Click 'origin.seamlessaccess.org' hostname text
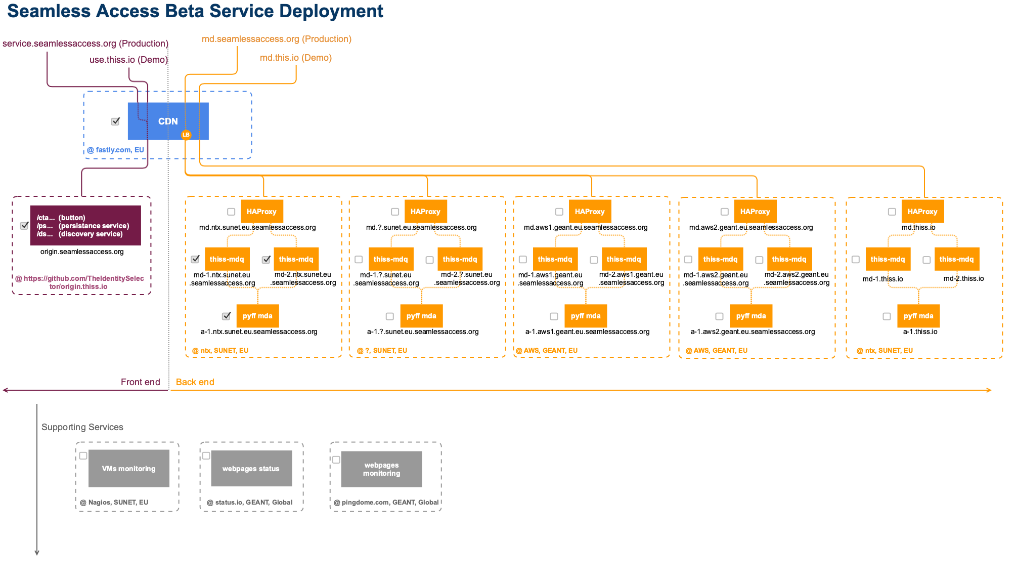The image size is (1017, 581). [x=82, y=252]
